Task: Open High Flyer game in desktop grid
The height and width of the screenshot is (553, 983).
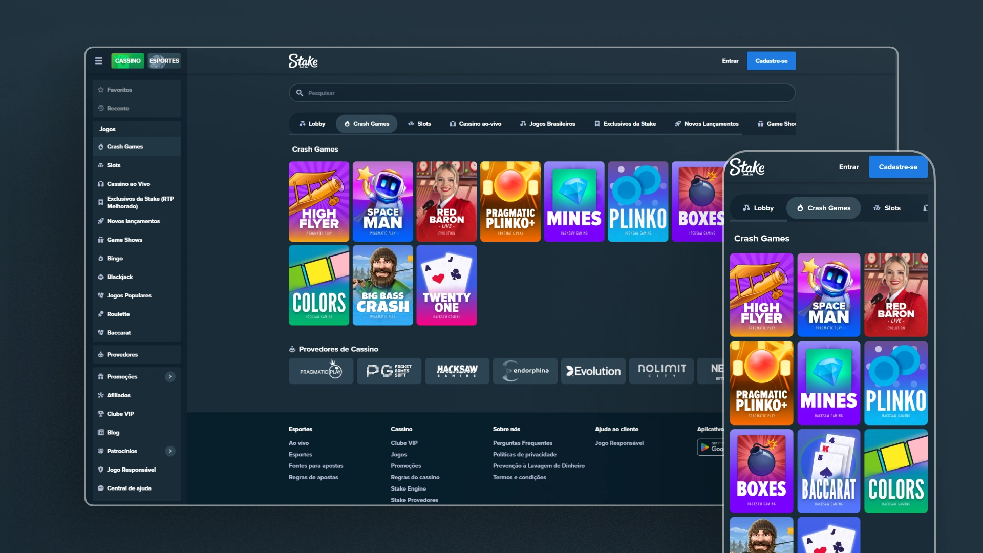Action: pyautogui.click(x=319, y=202)
